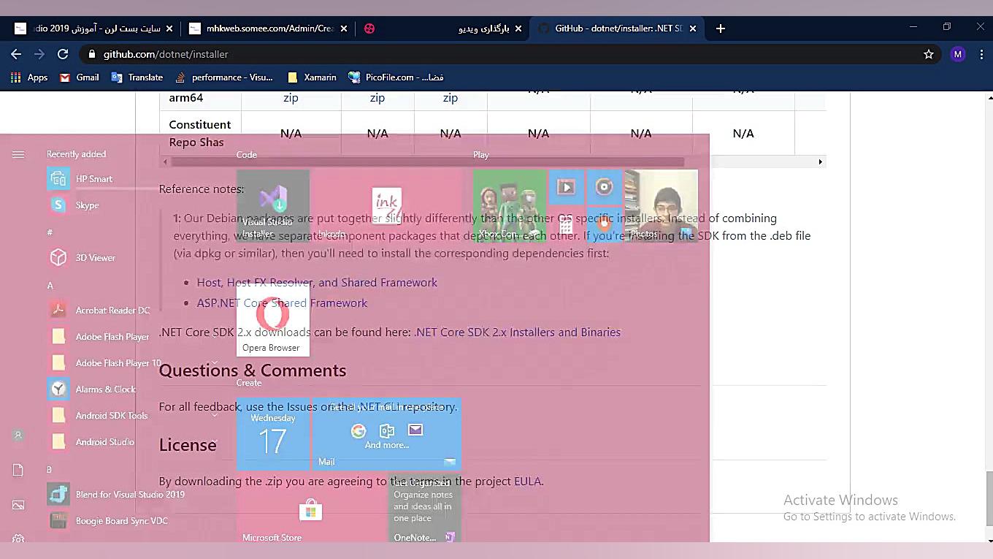This screenshot has height=559, width=993.
Task: Expand the Start menu hamburger button
Action: tap(18, 154)
